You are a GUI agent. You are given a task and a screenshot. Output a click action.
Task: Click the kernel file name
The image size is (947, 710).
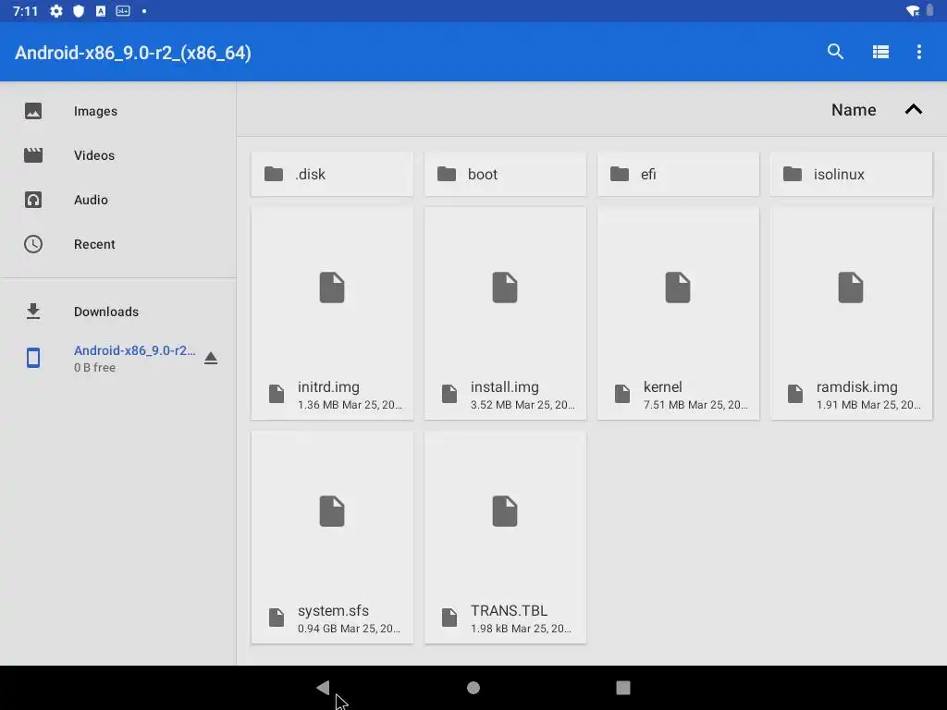tap(662, 387)
